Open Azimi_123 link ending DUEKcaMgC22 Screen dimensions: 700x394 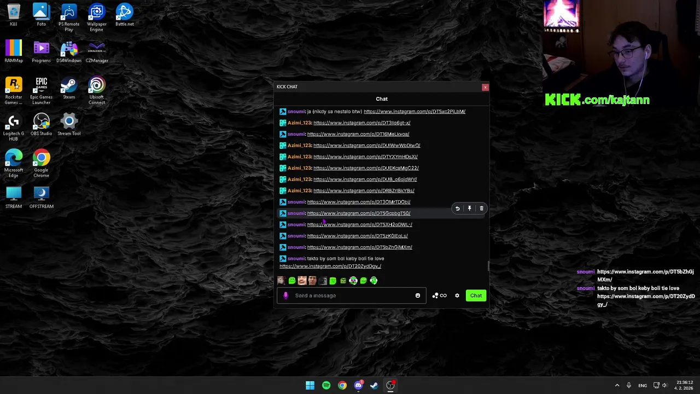click(x=366, y=168)
